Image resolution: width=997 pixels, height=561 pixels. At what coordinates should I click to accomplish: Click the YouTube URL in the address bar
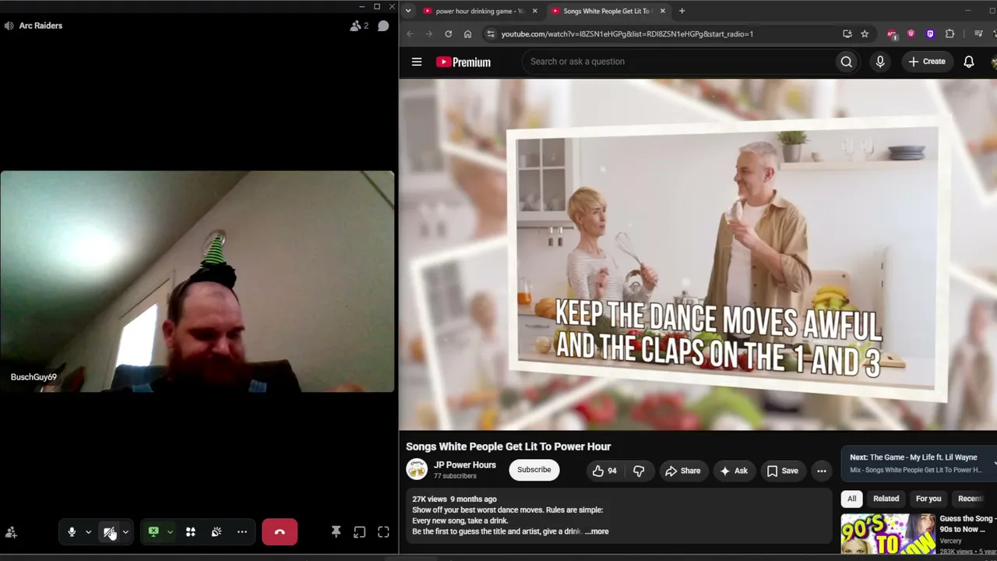(x=627, y=34)
